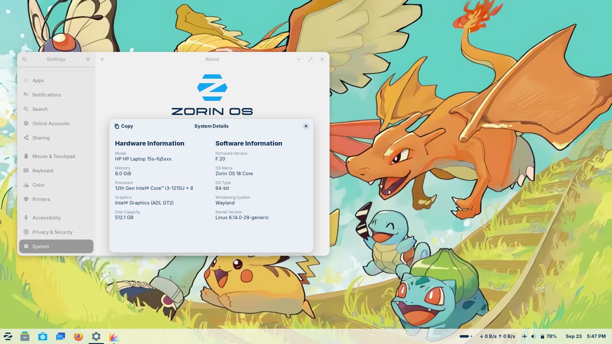The height and width of the screenshot is (344, 612).
Task: Open the clock showing 5:47 PM
Action: click(596, 336)
